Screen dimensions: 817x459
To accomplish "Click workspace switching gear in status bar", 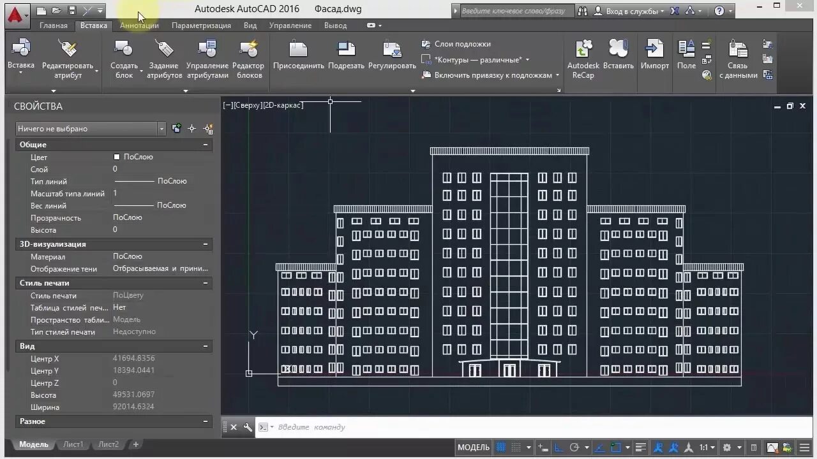I will point(726,448).
